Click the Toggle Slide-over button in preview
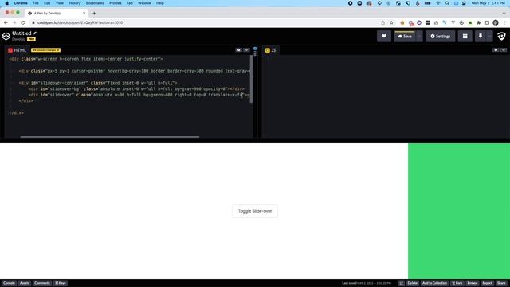Image resolution: width=510 pixels, height=287 pixels. (255, 210)
